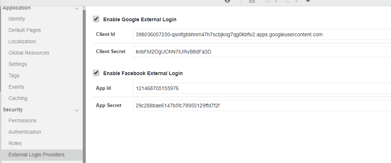Disable the Google External Login checkbox
391x163 pixels.
coord(96,19)
